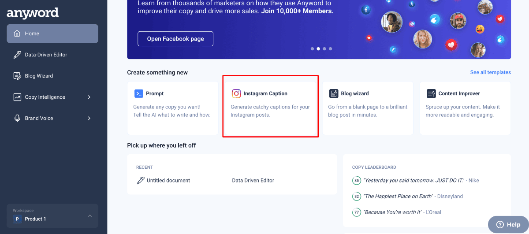
Task: Open the Blog Wizard menu item
Action: click(39, 76)
